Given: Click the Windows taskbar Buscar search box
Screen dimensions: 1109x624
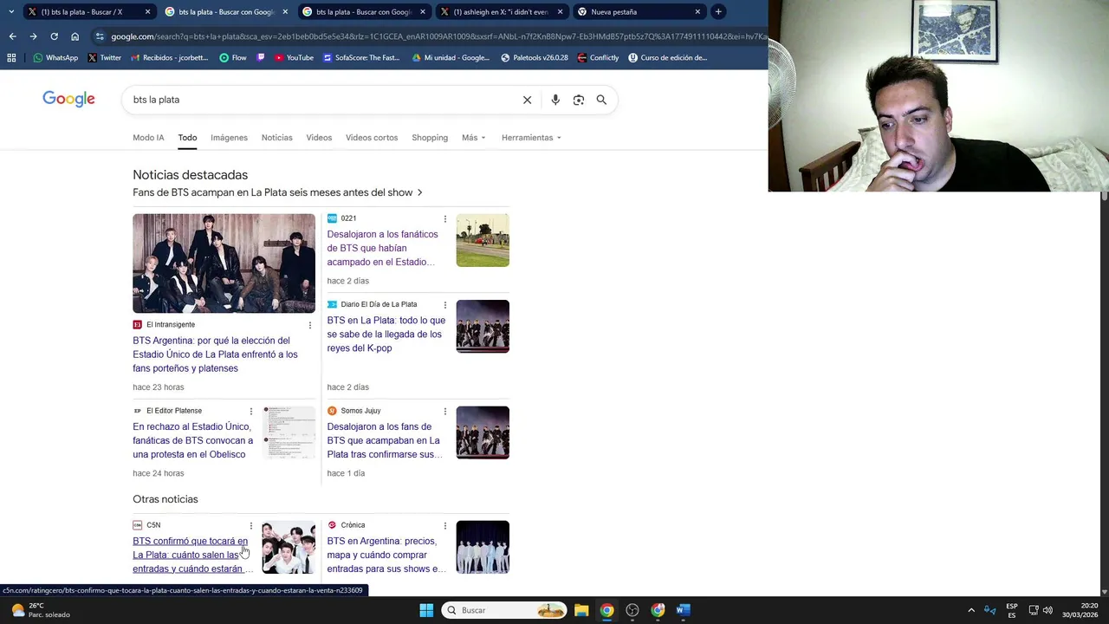Looking at the screenshot, I should click(505, 610).
